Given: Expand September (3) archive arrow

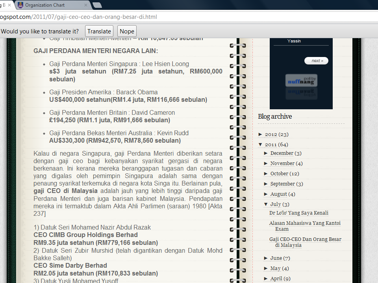Looking at the screenshot, I should click(266, 184).
